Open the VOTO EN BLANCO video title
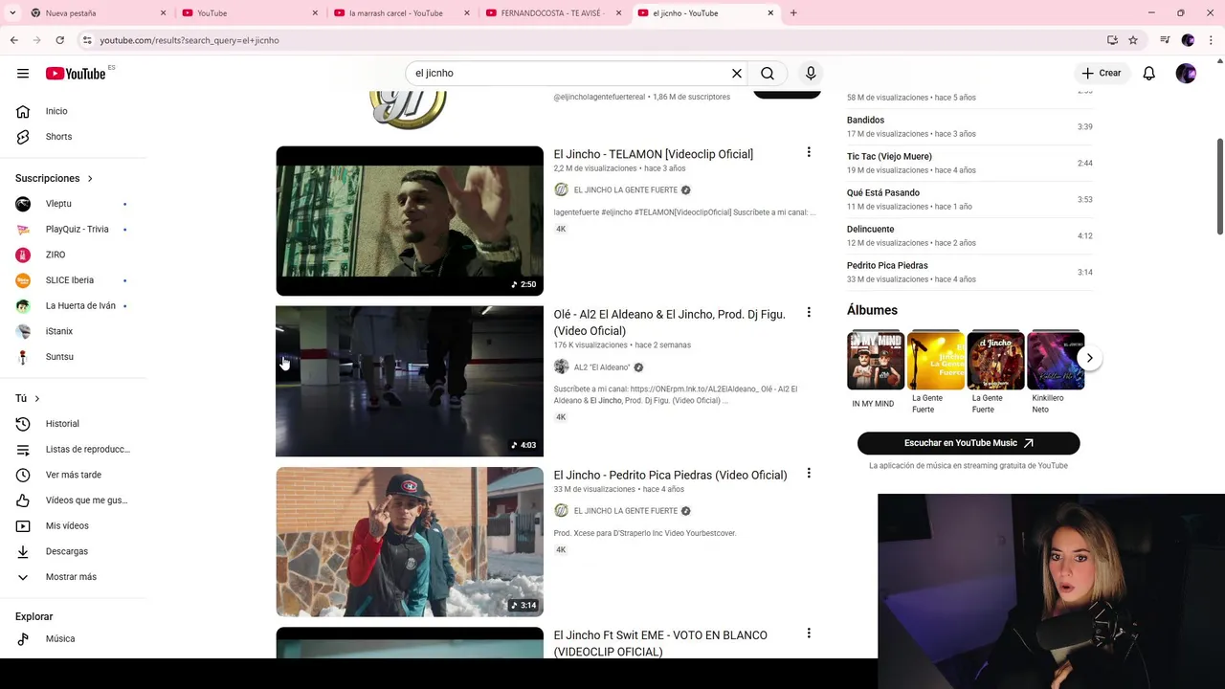The width and height of the screenshot is (1225, 689). pyautogui.click(x=660, y=643)
